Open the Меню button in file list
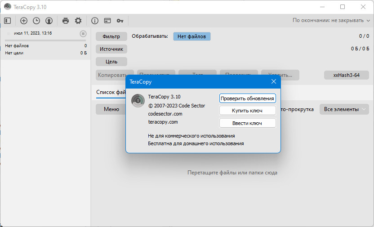 [x=111, y=109]
